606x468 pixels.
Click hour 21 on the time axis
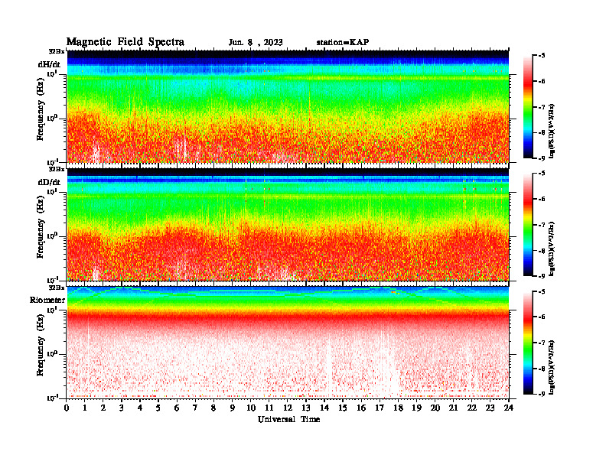pos(453,408)
